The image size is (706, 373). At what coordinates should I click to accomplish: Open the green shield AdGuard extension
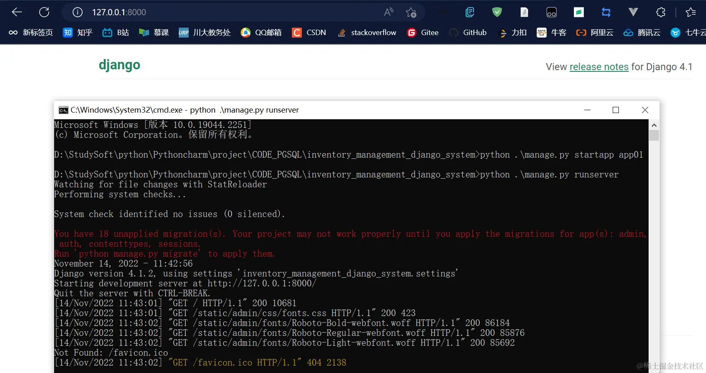497,12
